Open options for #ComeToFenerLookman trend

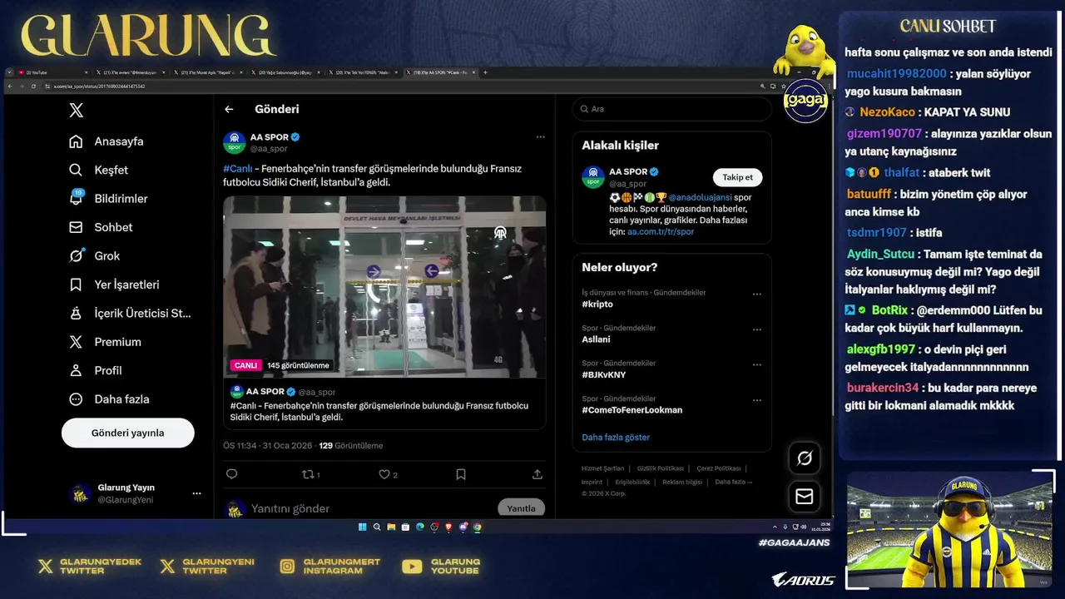click(x=757, y=400)
